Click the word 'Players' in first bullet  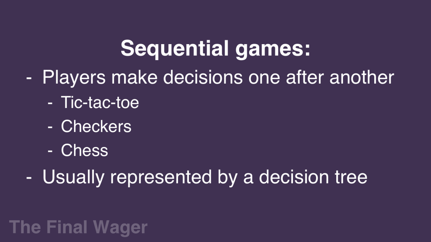74,78
